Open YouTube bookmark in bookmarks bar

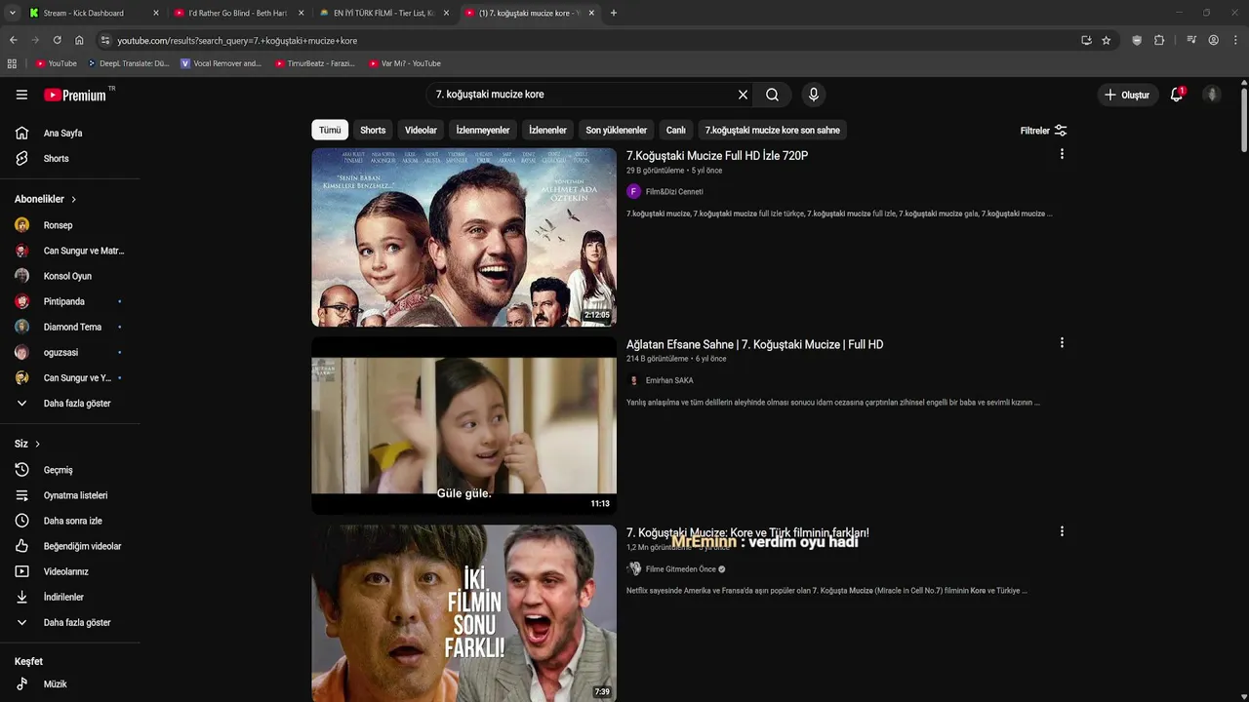[57, 63]
